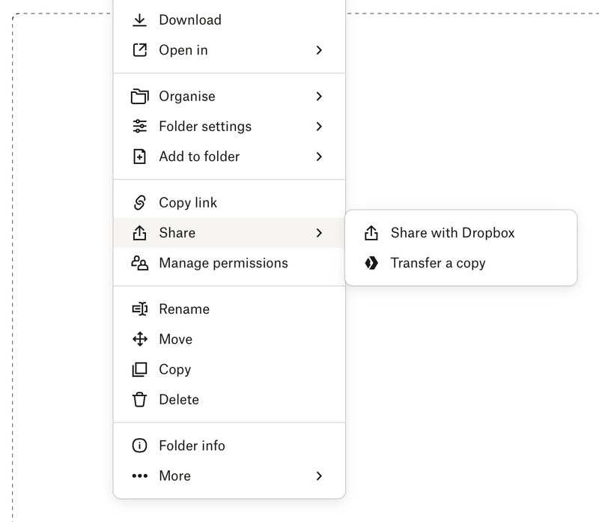Viewport: 599px width, 522px height.
Task: Click the Move arrows icon
Action: [x=139, y=339]
